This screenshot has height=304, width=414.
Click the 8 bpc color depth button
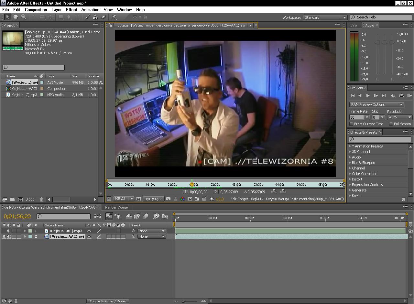click(30, 200)
